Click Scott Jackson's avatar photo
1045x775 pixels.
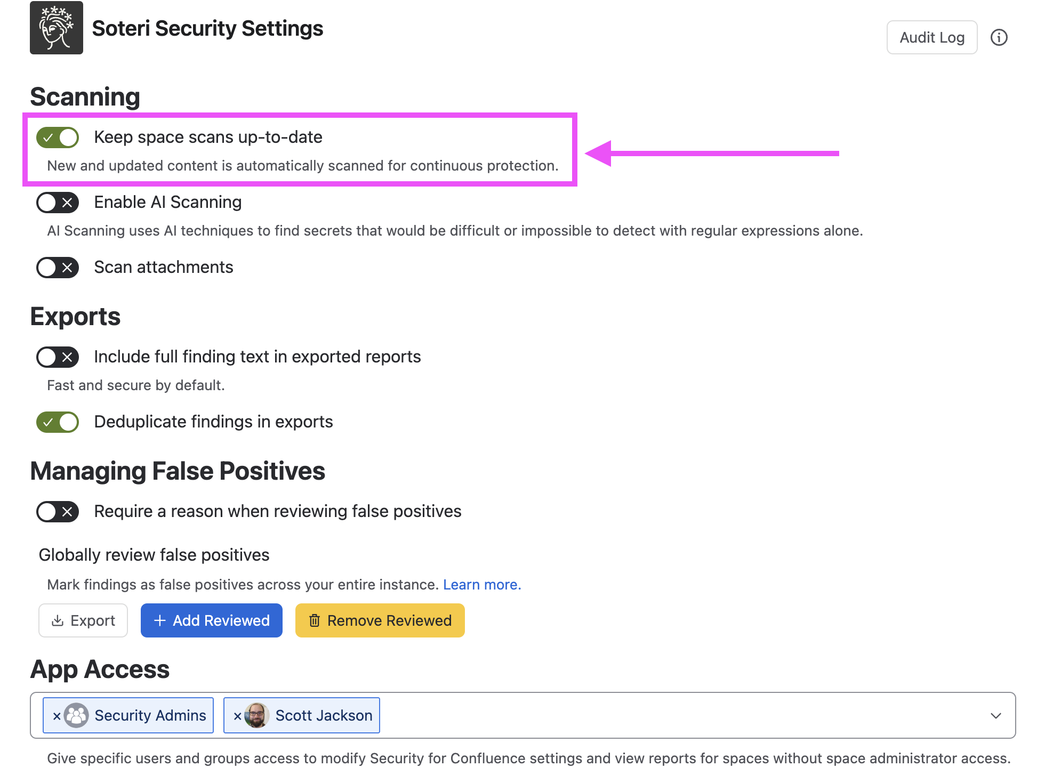(256, 715)
